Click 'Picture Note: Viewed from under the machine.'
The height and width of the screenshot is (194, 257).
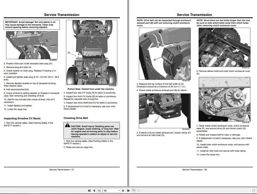(91, 89)
